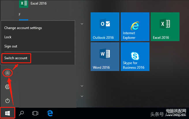Screen dimensions: 189x119
Task: Open the Outlook 2016 tile
Action: pyautogui.click(x=105, y=27)
